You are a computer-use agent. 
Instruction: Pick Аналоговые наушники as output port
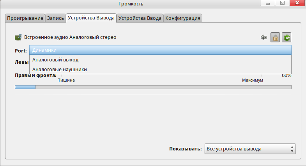pyautogui.click(x=160, y=69)
